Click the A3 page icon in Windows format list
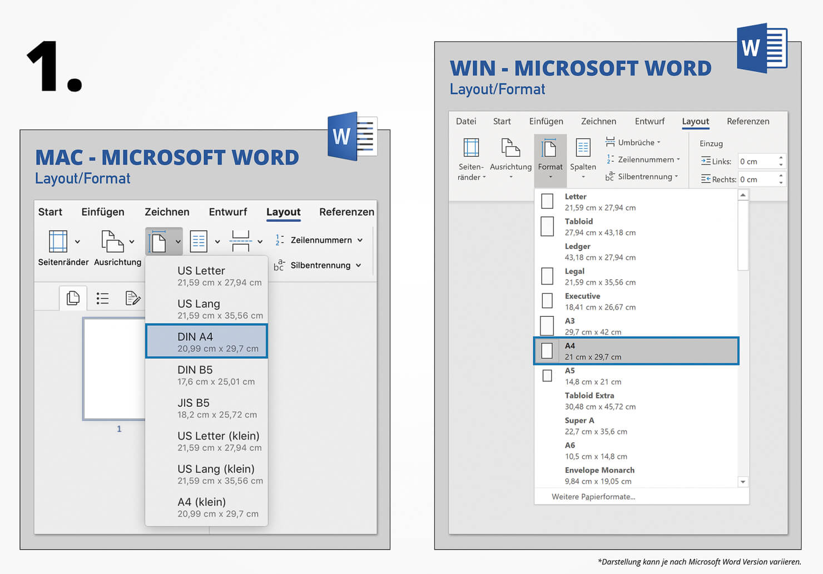Viewport: 823px width, 574px height. [547, 326]
